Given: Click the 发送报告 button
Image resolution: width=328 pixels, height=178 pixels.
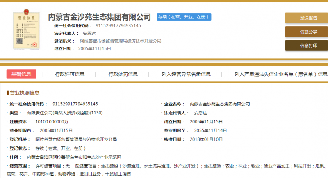Looking at the screenshot, I should coord(306,18).
